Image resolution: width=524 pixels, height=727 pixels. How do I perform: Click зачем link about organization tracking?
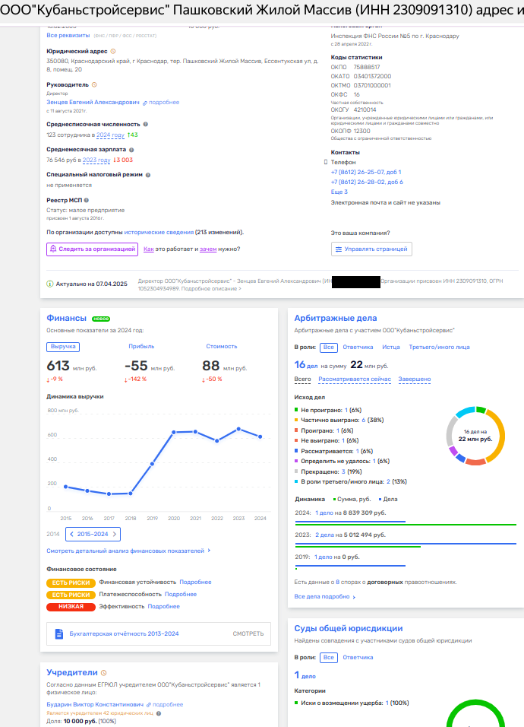pyautogui.click(x=208, y=249)
